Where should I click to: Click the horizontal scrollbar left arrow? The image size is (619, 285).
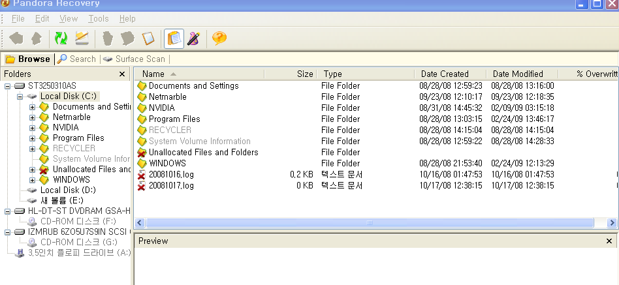[x=139, y=223]
